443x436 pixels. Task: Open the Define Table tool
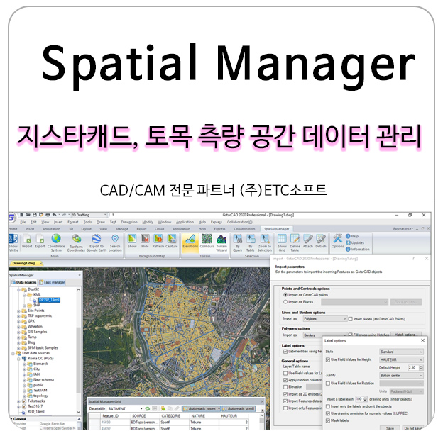pos(295,242)
